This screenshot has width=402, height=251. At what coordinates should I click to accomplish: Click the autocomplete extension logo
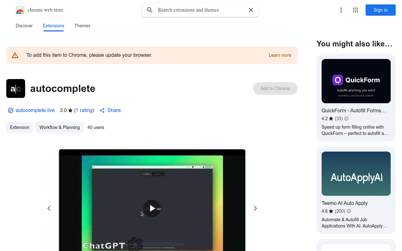16,88
